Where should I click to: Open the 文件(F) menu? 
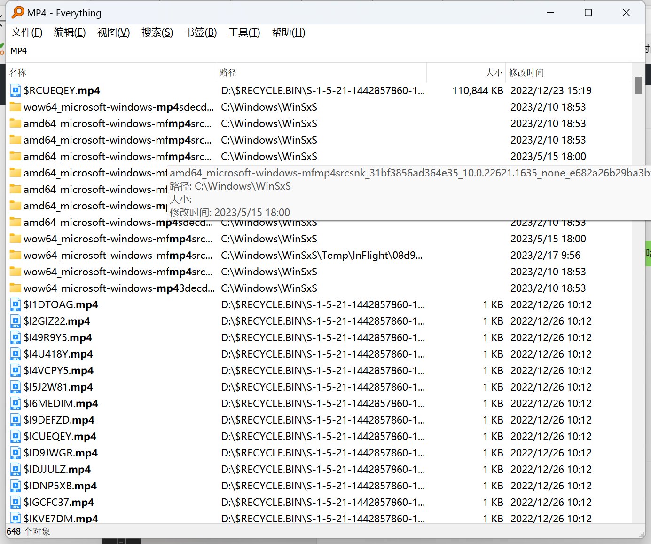point(27,32)
